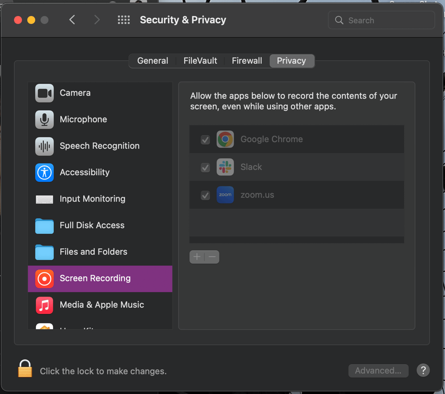
Task: Click the Input Monitoring keyboard icon
Action: tap(44, 199)
